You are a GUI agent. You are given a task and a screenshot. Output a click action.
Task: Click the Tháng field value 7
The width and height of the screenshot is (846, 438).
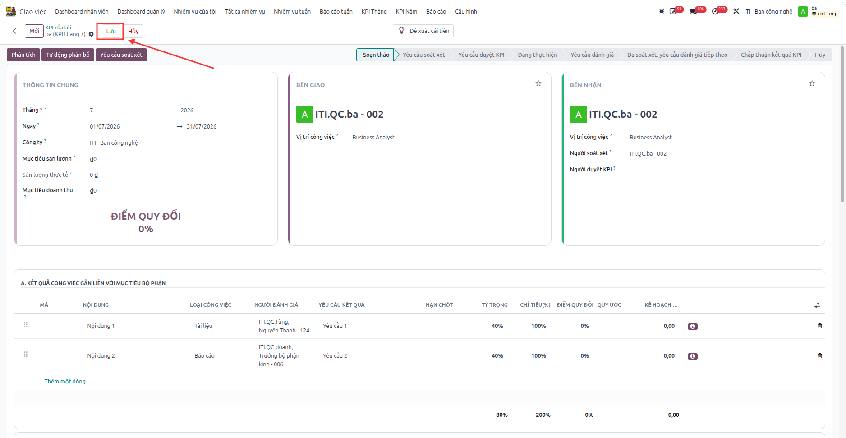(x=92, y=110)
